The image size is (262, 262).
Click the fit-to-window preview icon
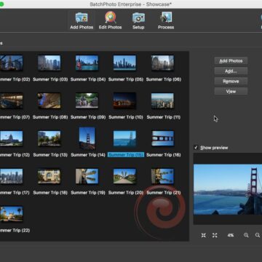pyautogui.click(x=204, y=235)
